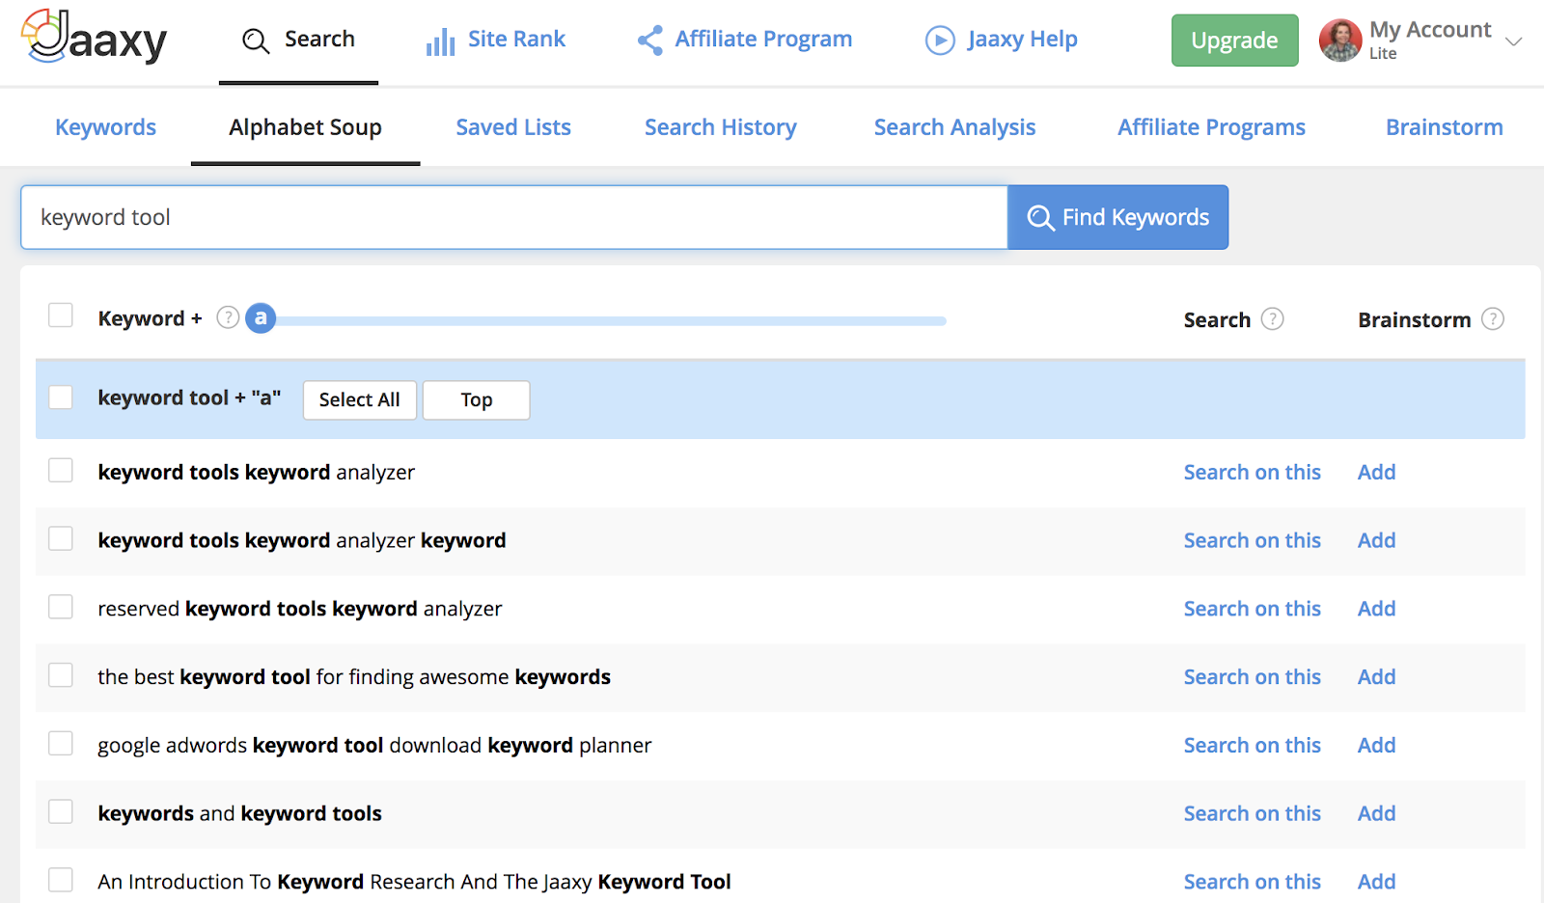
Task: Click the alphabet slider track
Action: click(610, 320)
